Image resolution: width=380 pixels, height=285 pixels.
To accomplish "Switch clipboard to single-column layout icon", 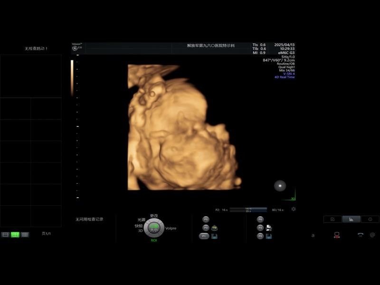I will [5, 235].
